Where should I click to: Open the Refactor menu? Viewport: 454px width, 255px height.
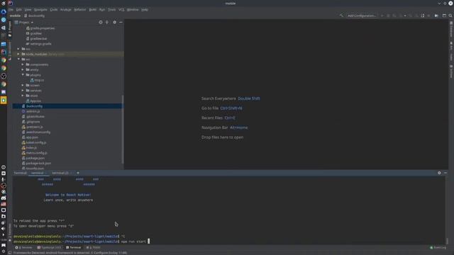point(80,9)
